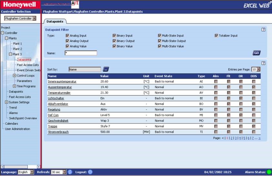Expand the System Settings tree node
Viewport: 272px width, 176px height.
coord(6,102)
